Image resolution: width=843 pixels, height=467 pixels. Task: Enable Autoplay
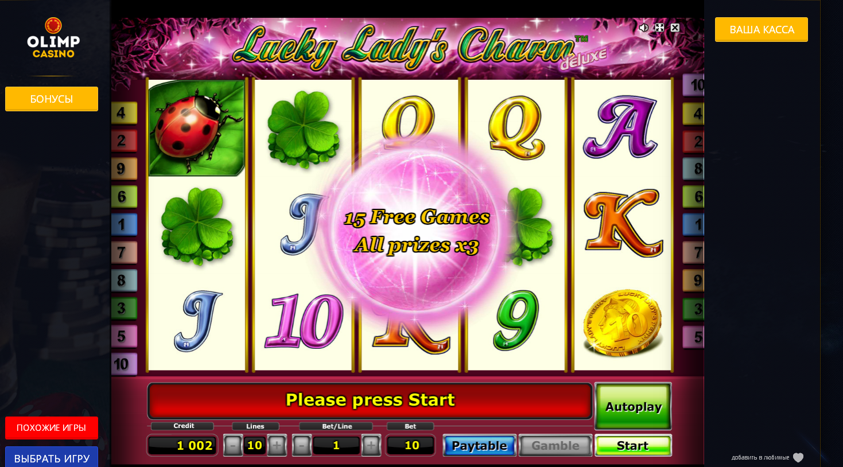tap(633, 406)
